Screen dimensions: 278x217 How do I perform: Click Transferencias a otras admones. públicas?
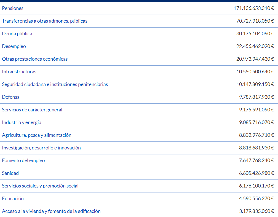(x=45, y=21)
